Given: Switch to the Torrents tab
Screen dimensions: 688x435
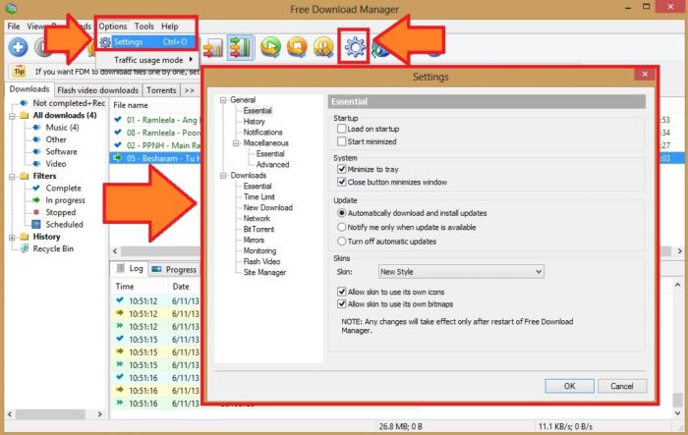Looking at the screenshot, I should (x=161, y=90).
